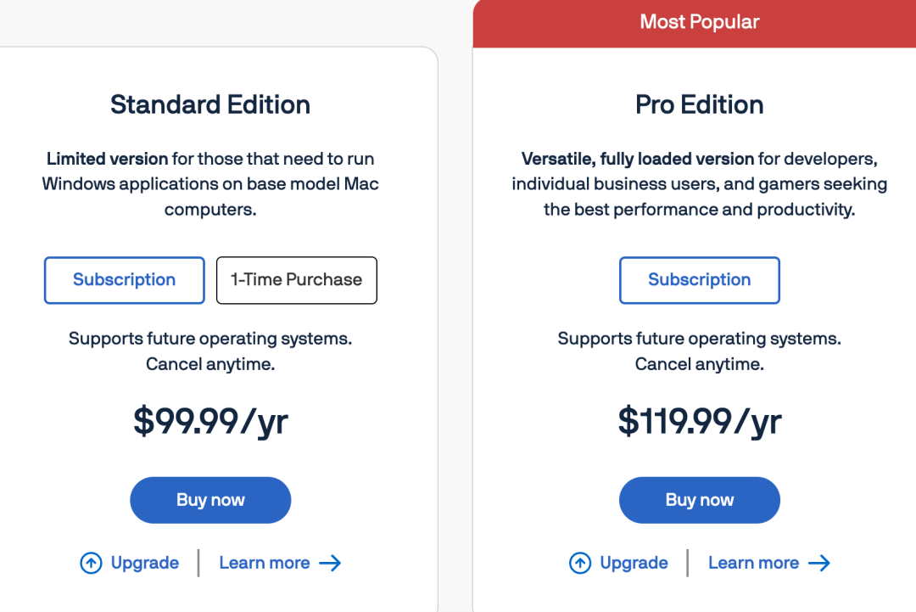Click the right arrow after Pro's Learn more
This screenshot has width=916, height=612.
pyautogui.click(x=819, y=563)
